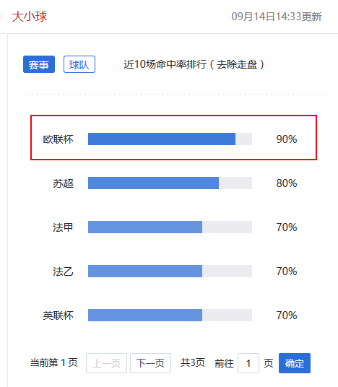Click the 欧联杯 league label
Viewport: 338px width, 387px height.
coord(58,139)
